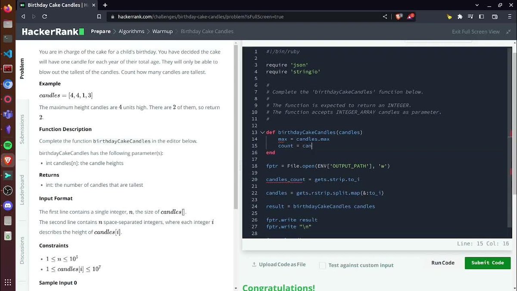Switch to the Leaderboard tab

(x=22, y=190)
